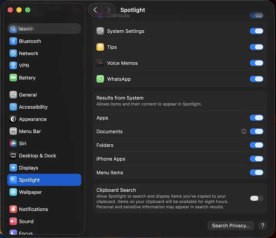The width and height of the screenshot is (276, 238).
Task: Open the Accessibility pane
Action: point(44,107)
